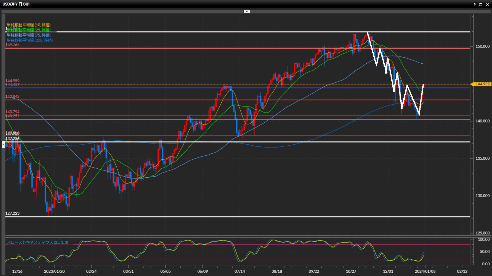Click the USD/JPY 日 BID window title

pyautogui.click(x=16, y=4)
